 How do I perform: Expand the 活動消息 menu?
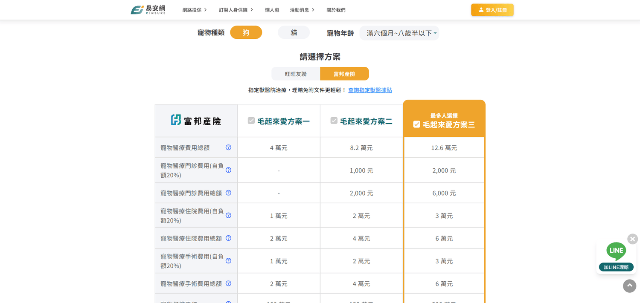[302, 10]
